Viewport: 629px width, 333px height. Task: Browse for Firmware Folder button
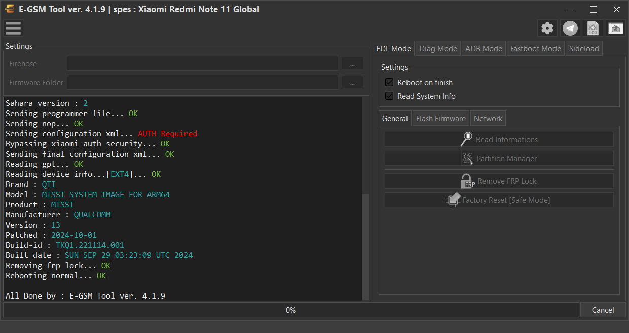coord(352,82)
